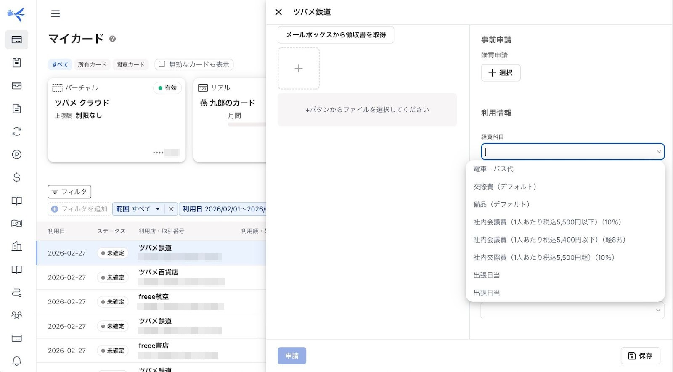673x372 pixels.
Task: Click 未確定 status in the ツバメ百貨店 row
Action: 113,277
